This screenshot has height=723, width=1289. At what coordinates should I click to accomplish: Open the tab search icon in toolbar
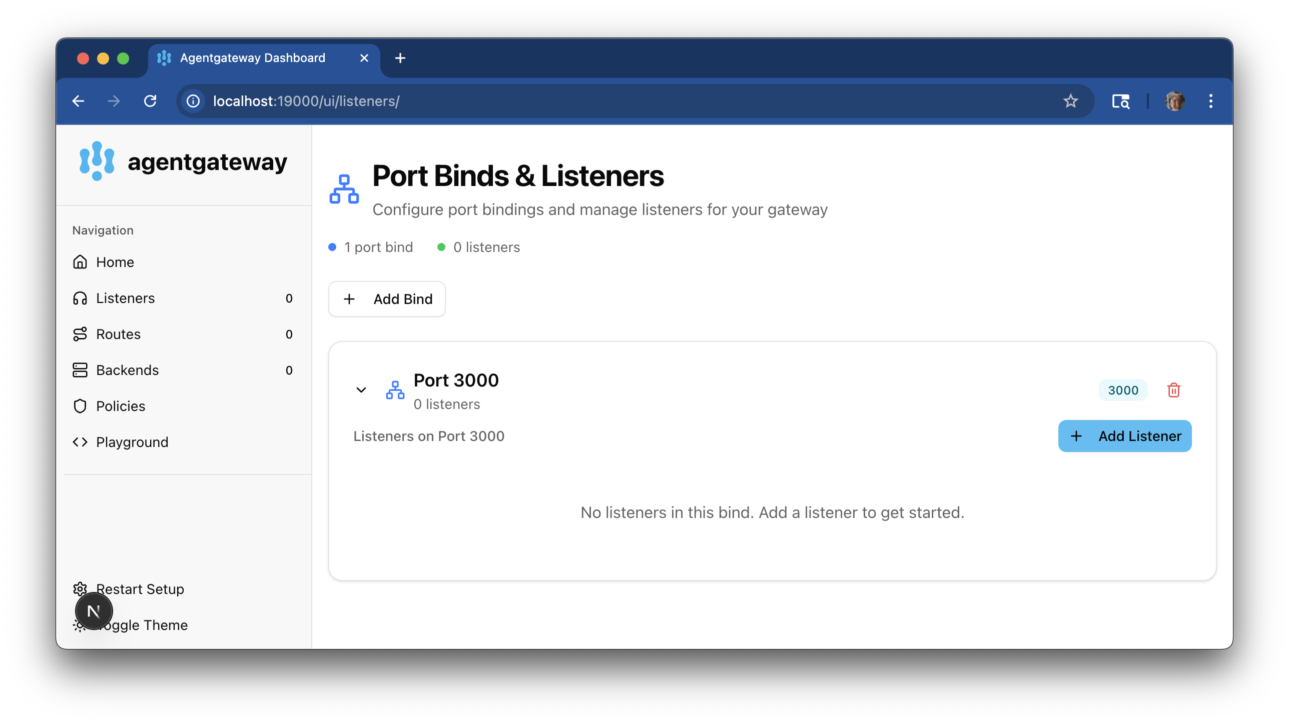[x=1121, y=101]
